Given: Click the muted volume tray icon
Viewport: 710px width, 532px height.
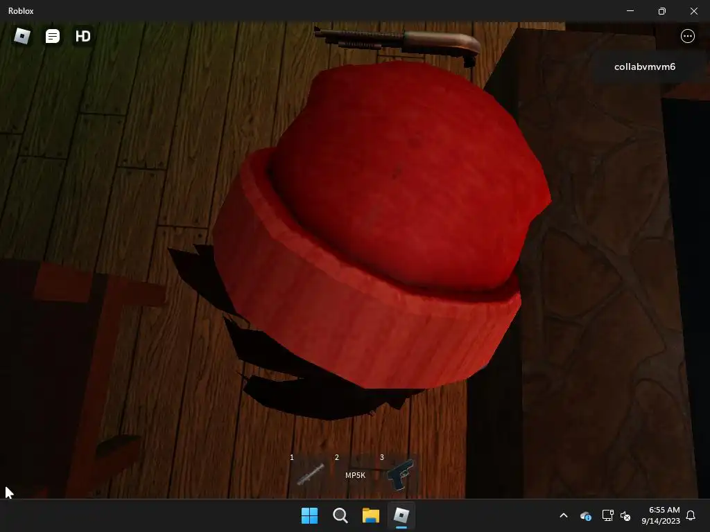Looking at the screenshot, I should [x=625, y=515].
